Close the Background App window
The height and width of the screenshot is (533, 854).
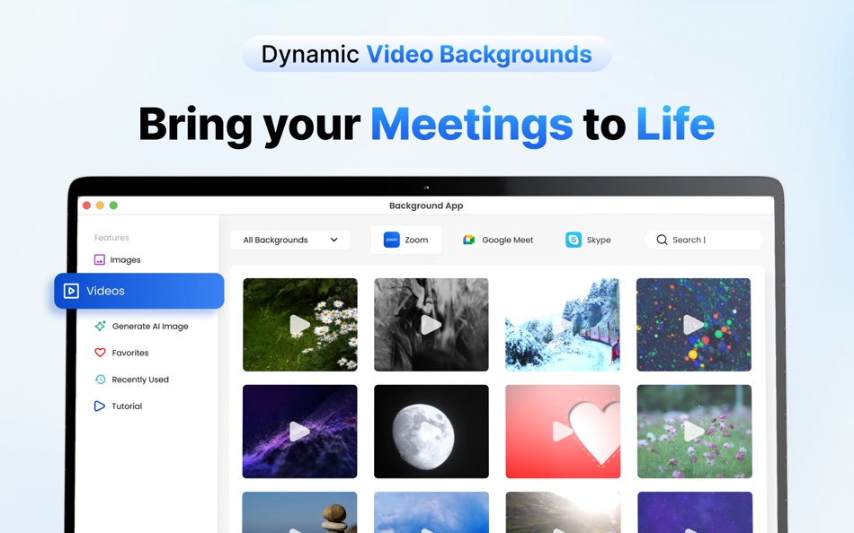[x=86, y=205]
